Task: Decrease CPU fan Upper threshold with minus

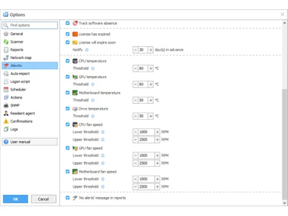Action: tap(135, 139)
